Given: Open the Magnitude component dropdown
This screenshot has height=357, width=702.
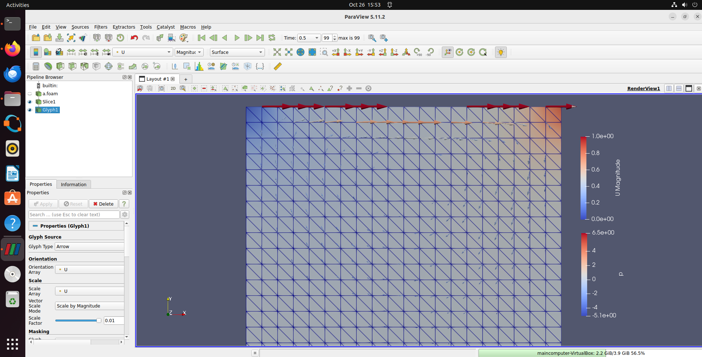Looking at the screenshot, I should click(x=189, y=52).
